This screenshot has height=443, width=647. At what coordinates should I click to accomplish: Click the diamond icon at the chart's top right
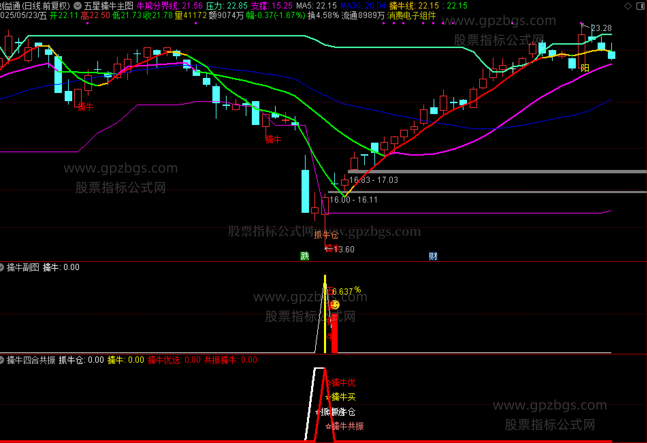coord(628,6)
